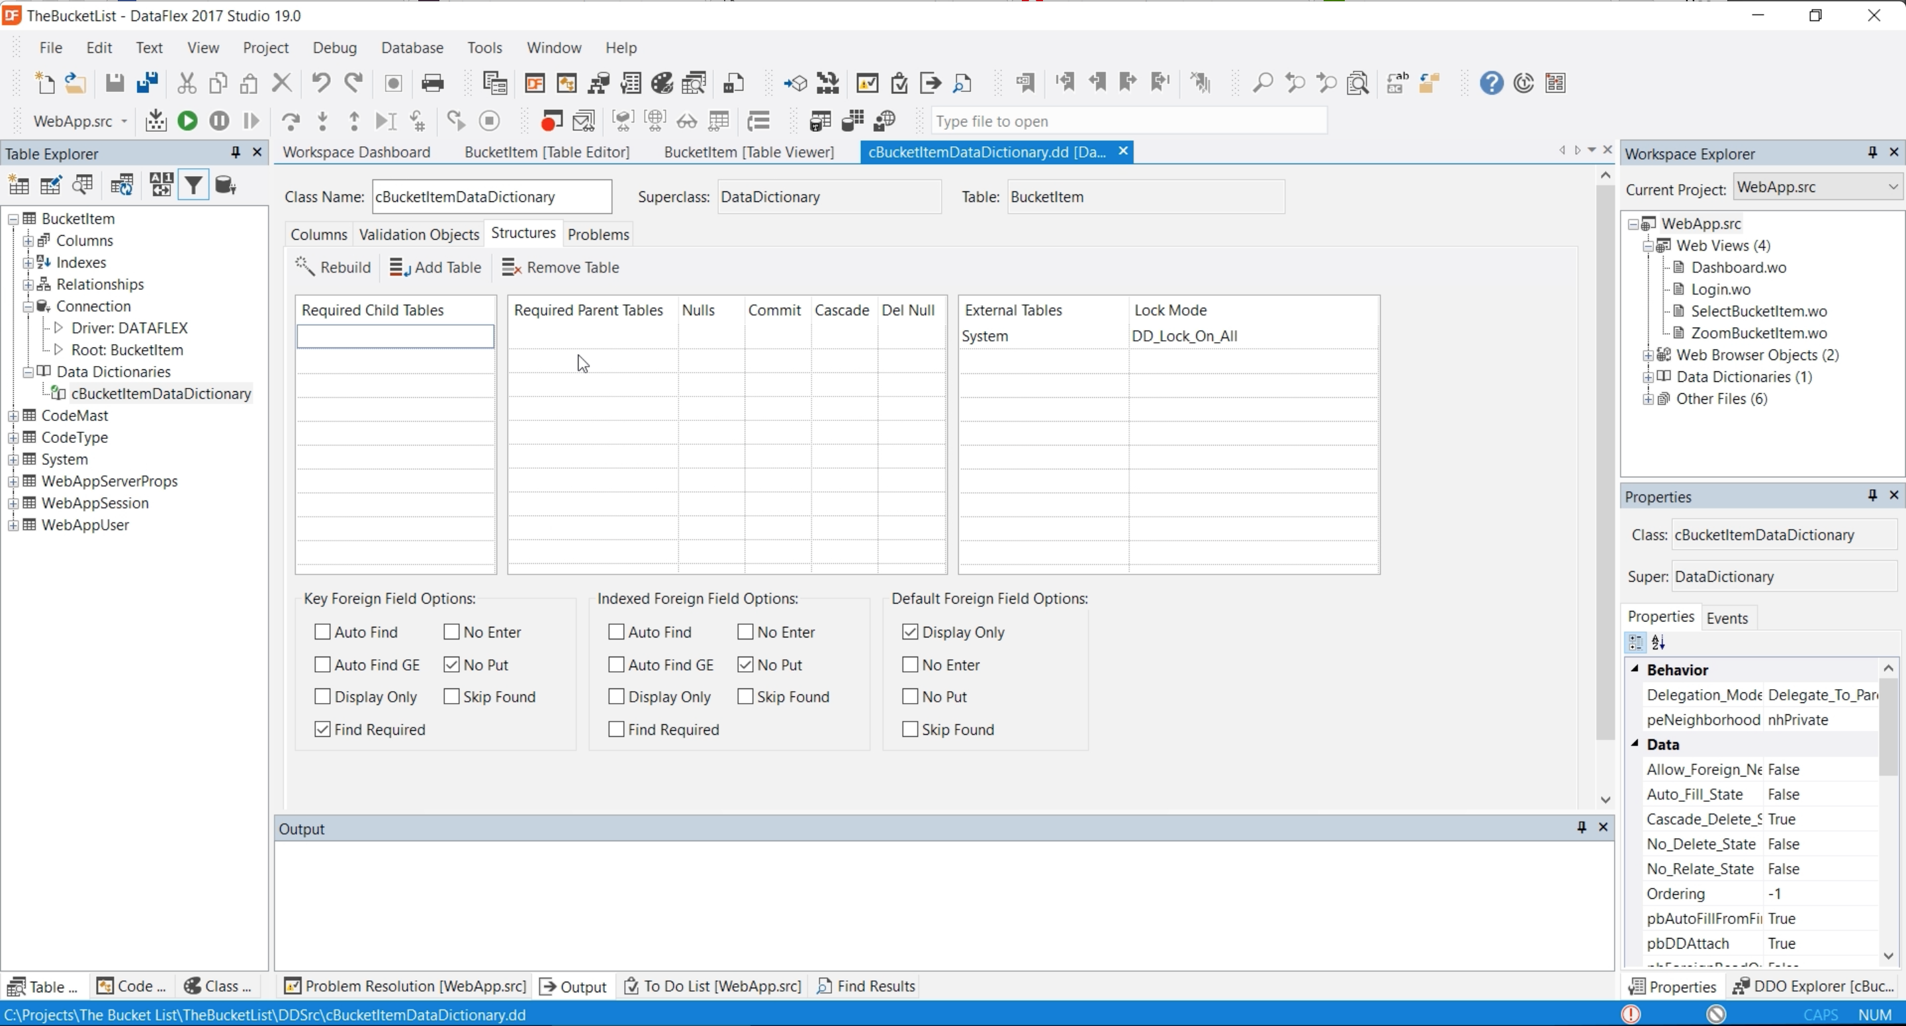The height and width of the screenshot is (1026, 1906).
Task: Click the Type file to open field
Action: (x=1128, y=120)
